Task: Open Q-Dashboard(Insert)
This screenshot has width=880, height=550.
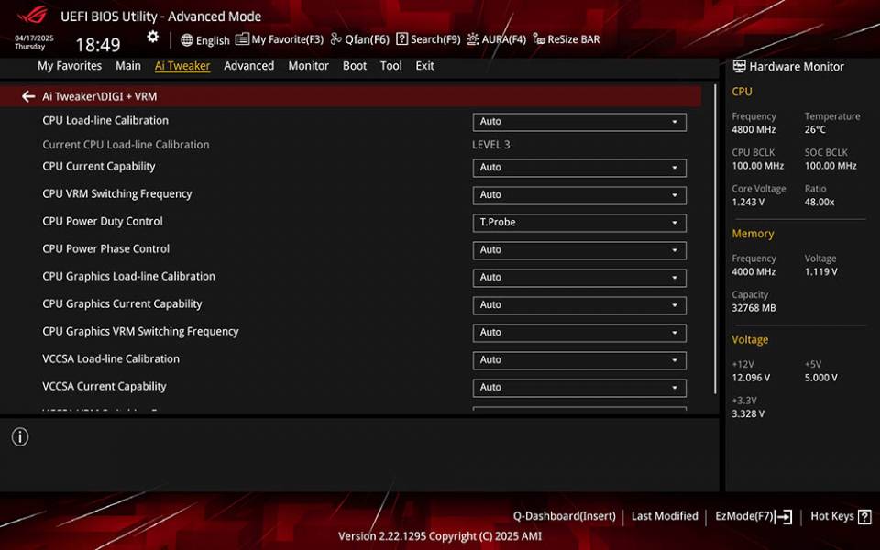Action: click(x=564, y=516)
